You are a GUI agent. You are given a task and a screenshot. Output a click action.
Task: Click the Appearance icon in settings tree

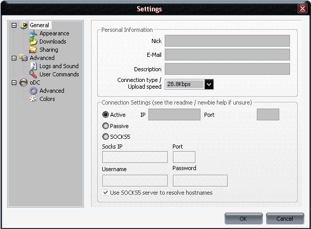coord(33,33)
